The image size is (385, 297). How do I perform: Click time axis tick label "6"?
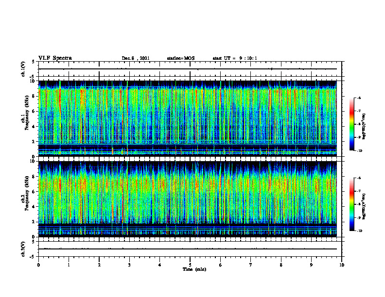pos(221,265)
